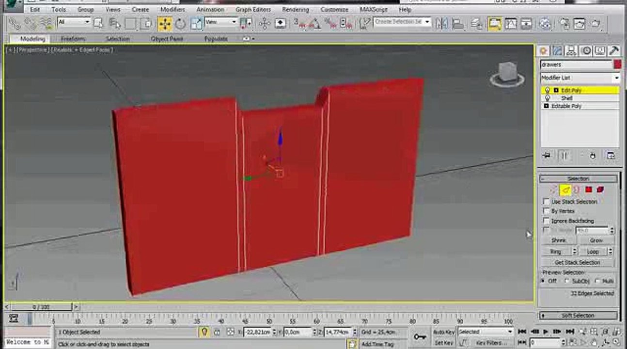The width and height of the screenshot is (627, 349).
Task: Expand Editable Poly stack entry
Action: point(547,106)
